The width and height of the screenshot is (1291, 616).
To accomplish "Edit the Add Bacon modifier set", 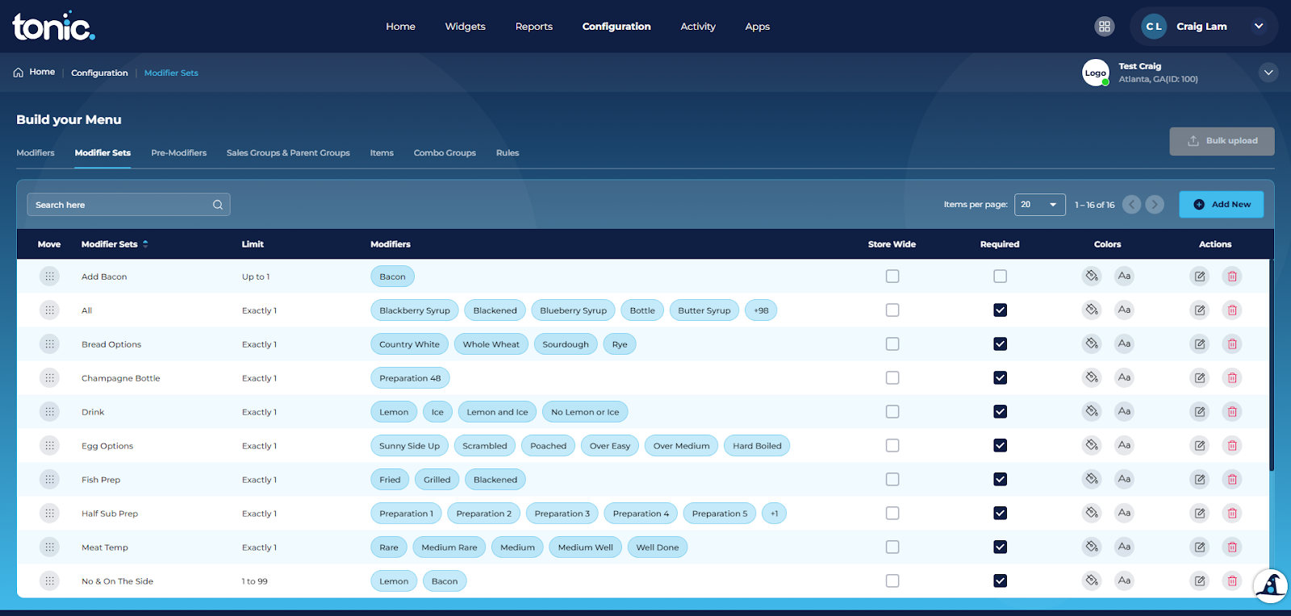I will 1200,277.
